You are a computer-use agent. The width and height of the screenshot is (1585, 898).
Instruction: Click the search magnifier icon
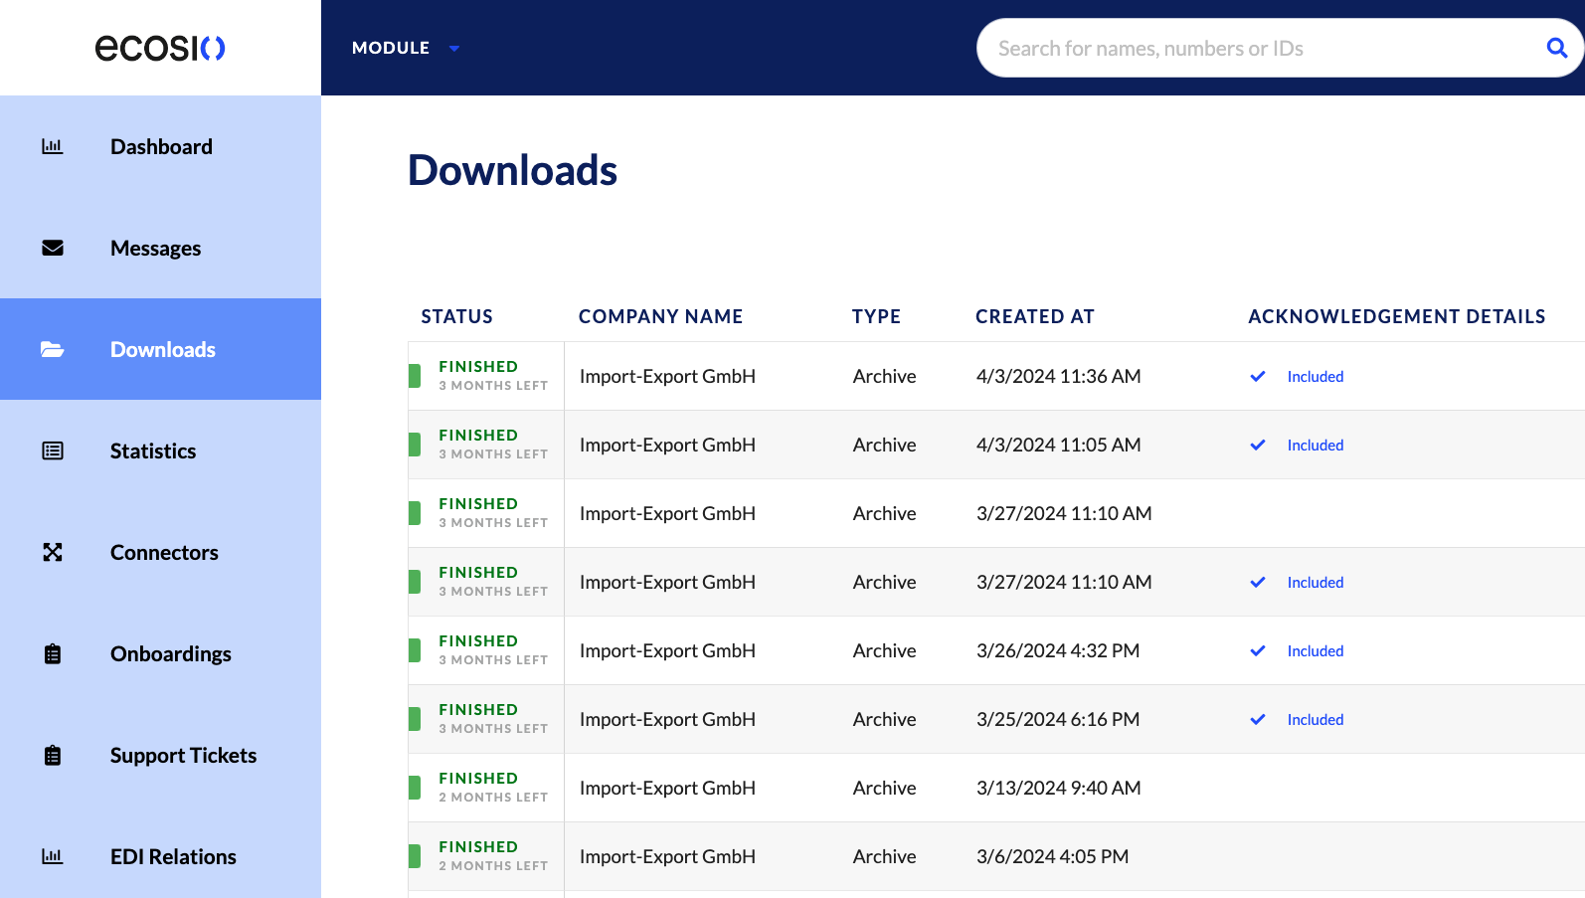(x=1557, y=48)
